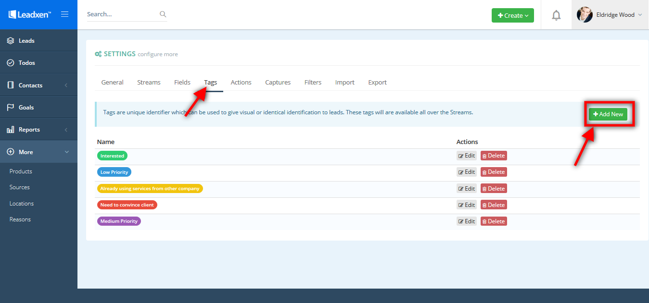Click the Contacts address book icon
649x303 pixels.
pos(11,85)
